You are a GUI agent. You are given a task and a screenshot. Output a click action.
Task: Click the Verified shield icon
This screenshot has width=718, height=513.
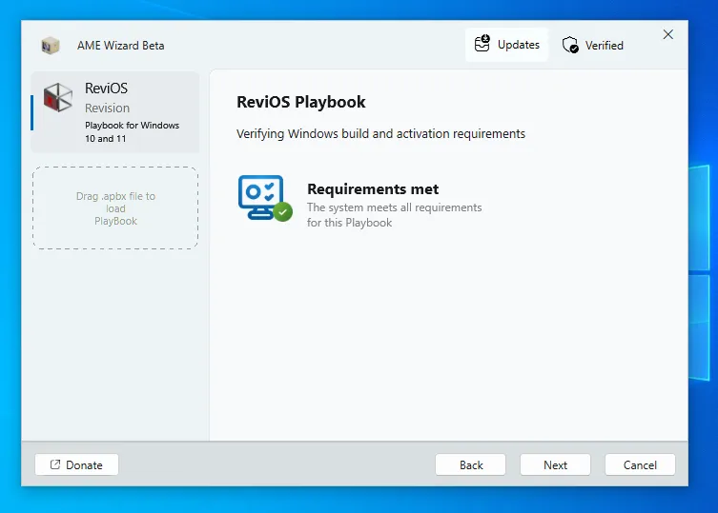pos(570,45)
